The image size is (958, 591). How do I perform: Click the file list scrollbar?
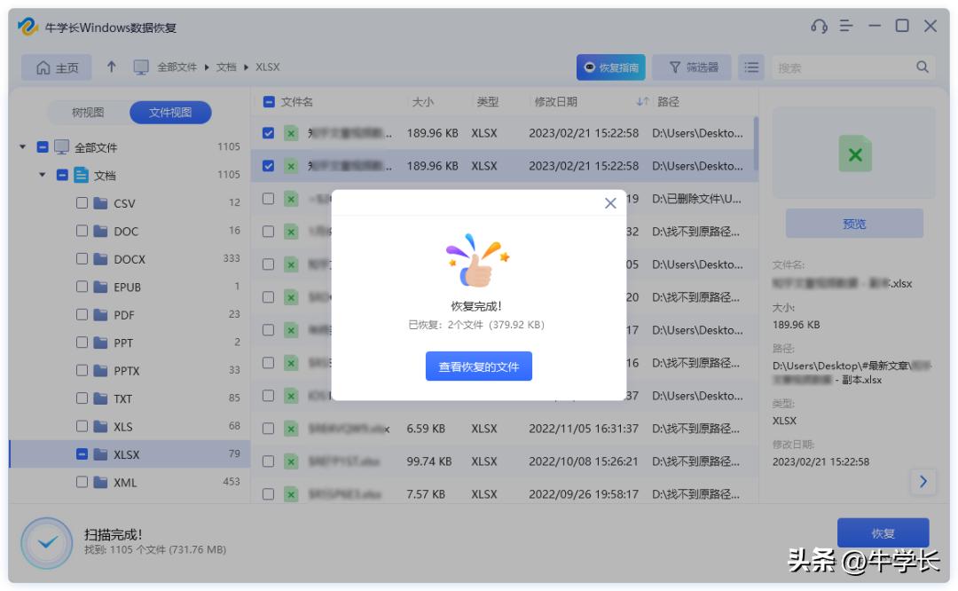coord(756,144)
